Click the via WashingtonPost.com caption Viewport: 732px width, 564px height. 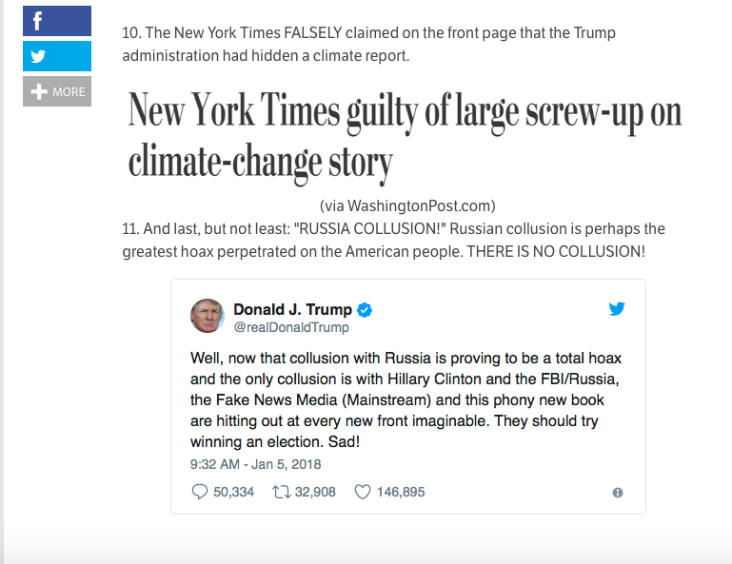(407, 205)
